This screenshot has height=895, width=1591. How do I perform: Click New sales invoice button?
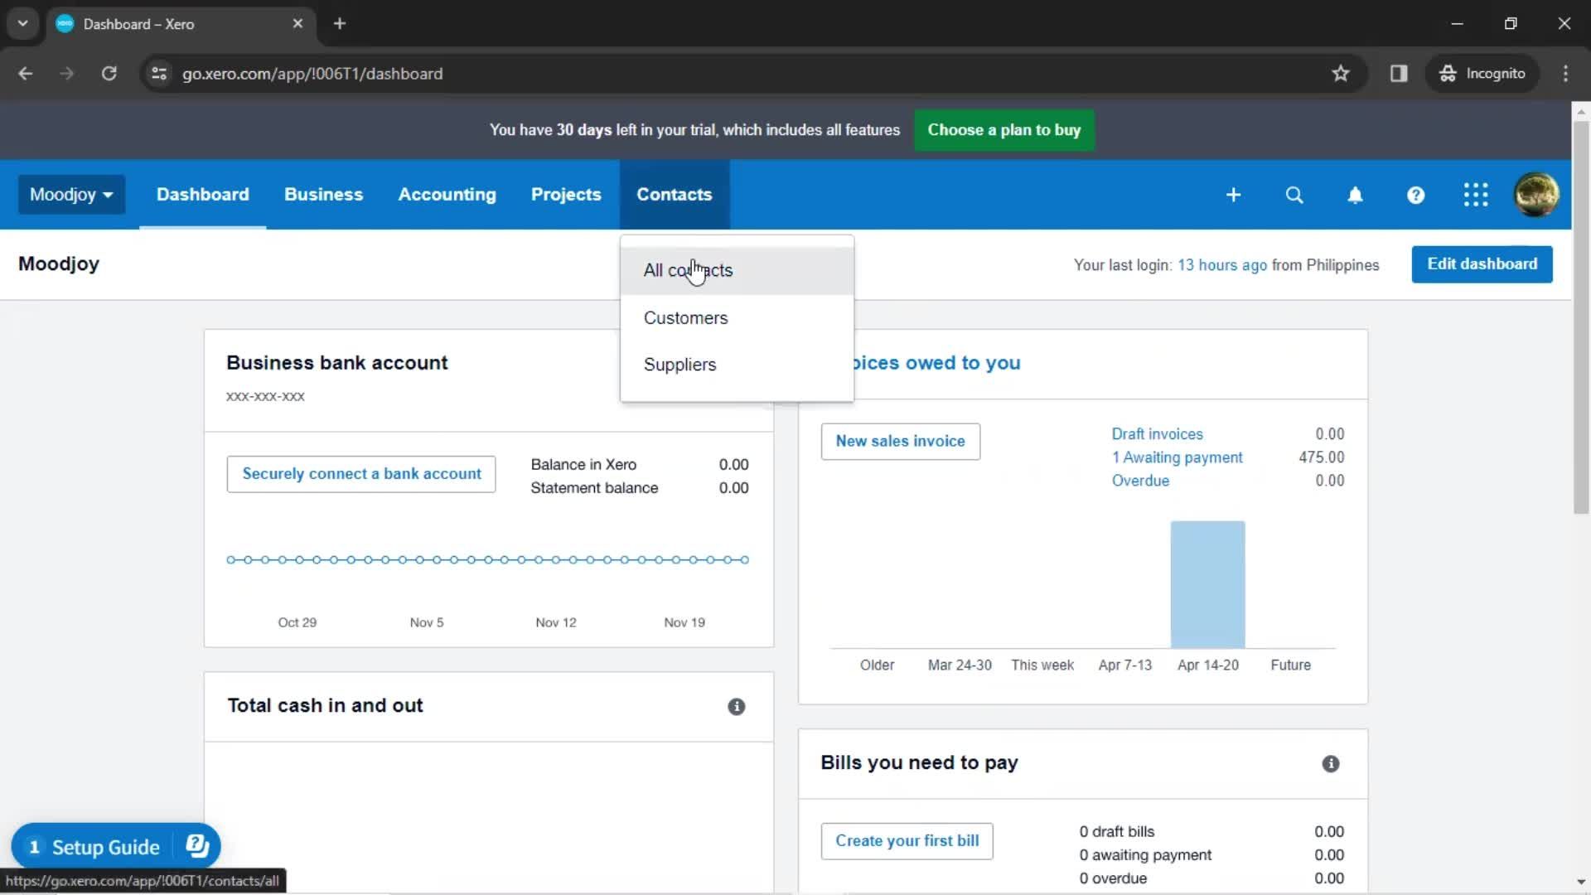click(900, 442)
